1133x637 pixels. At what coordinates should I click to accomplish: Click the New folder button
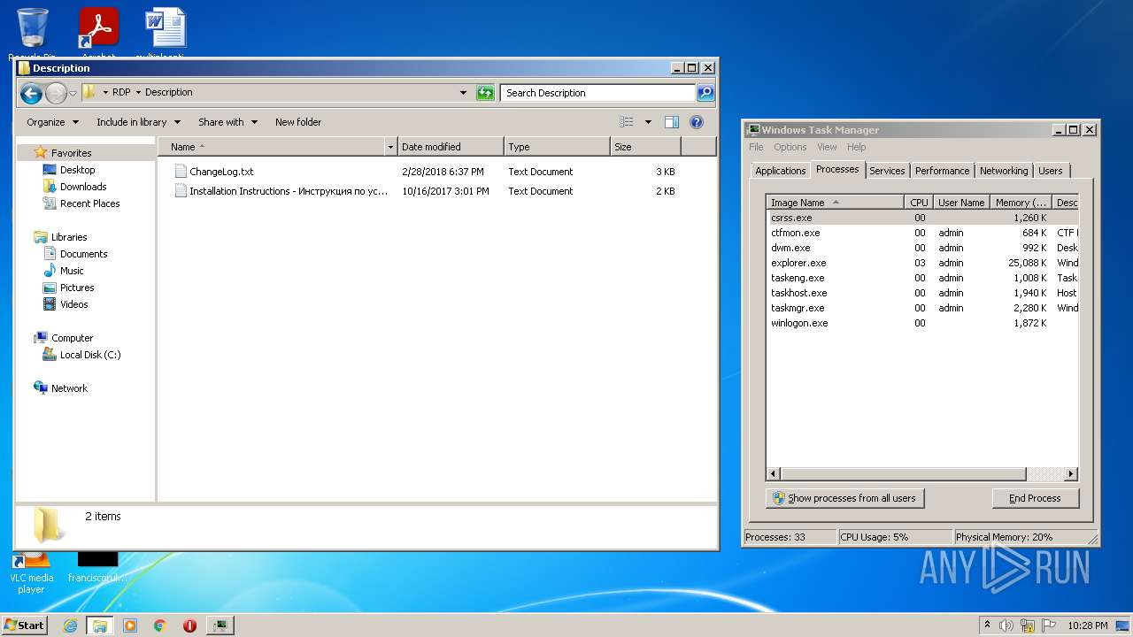point(298,122)
